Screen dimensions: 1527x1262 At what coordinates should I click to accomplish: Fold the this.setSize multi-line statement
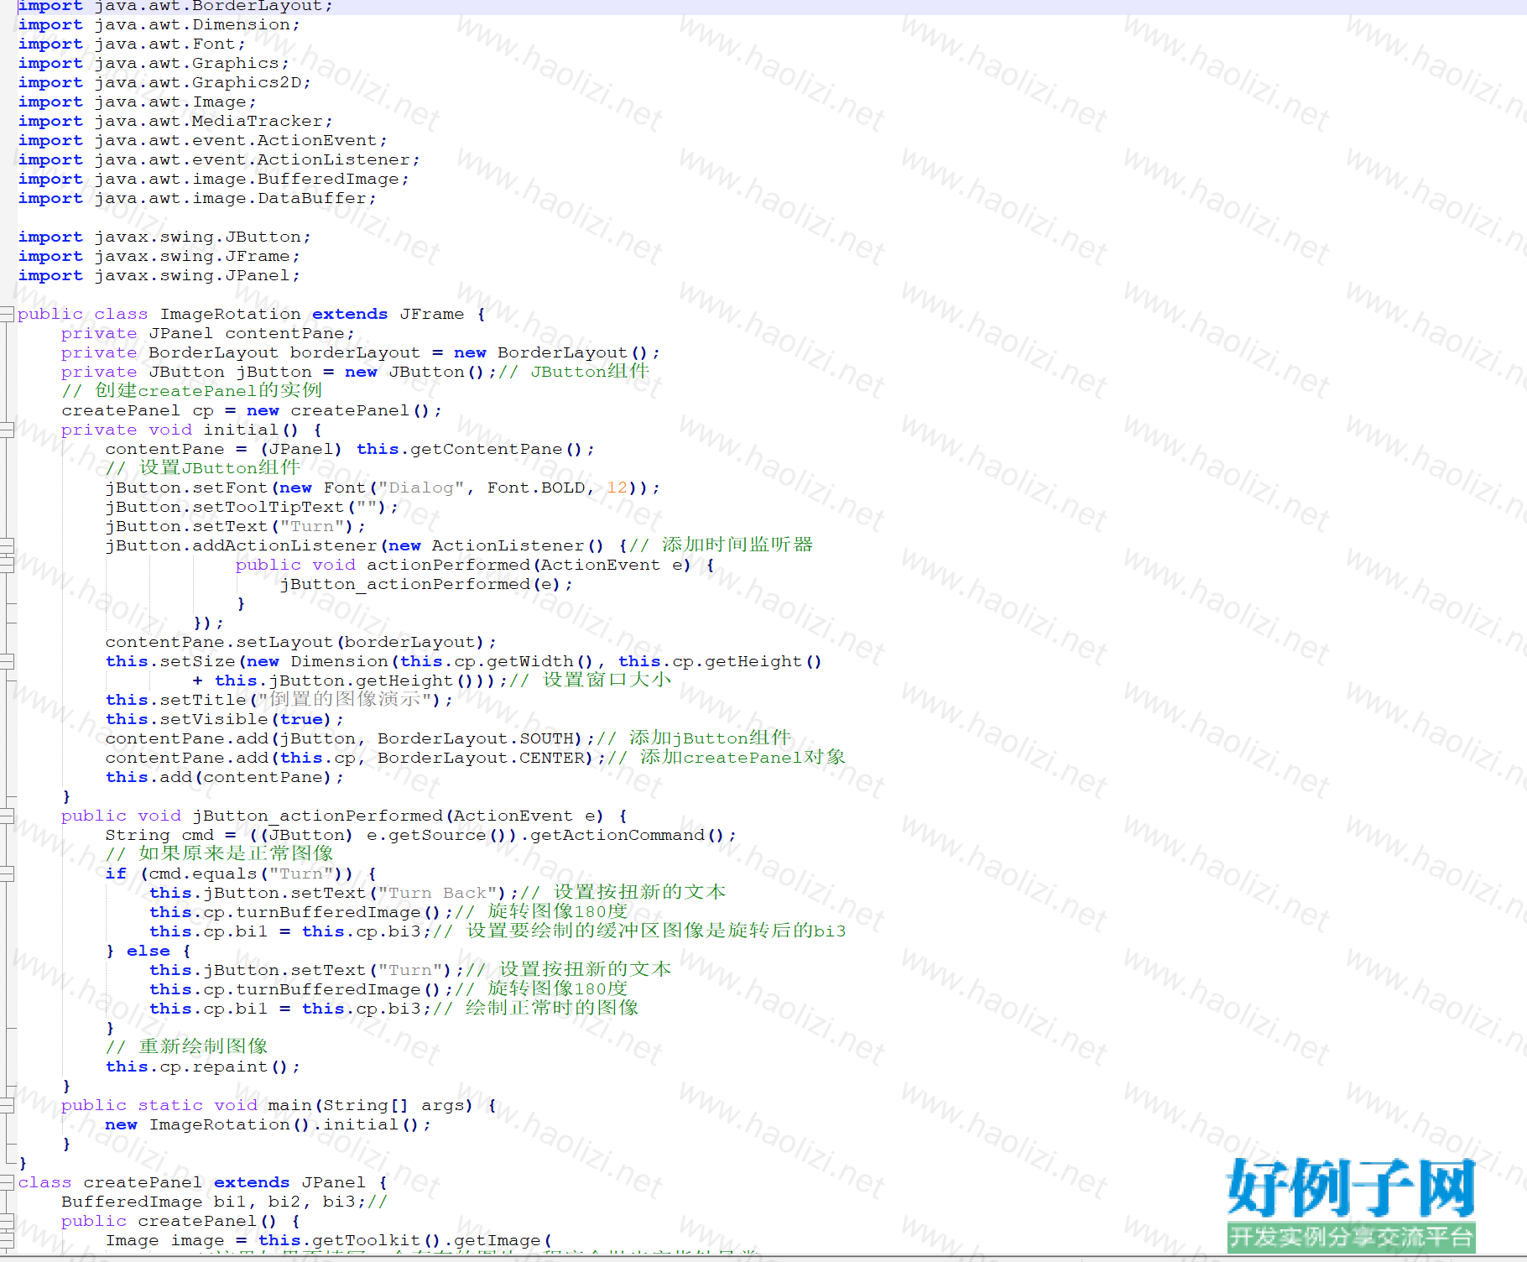click(7, 662)
